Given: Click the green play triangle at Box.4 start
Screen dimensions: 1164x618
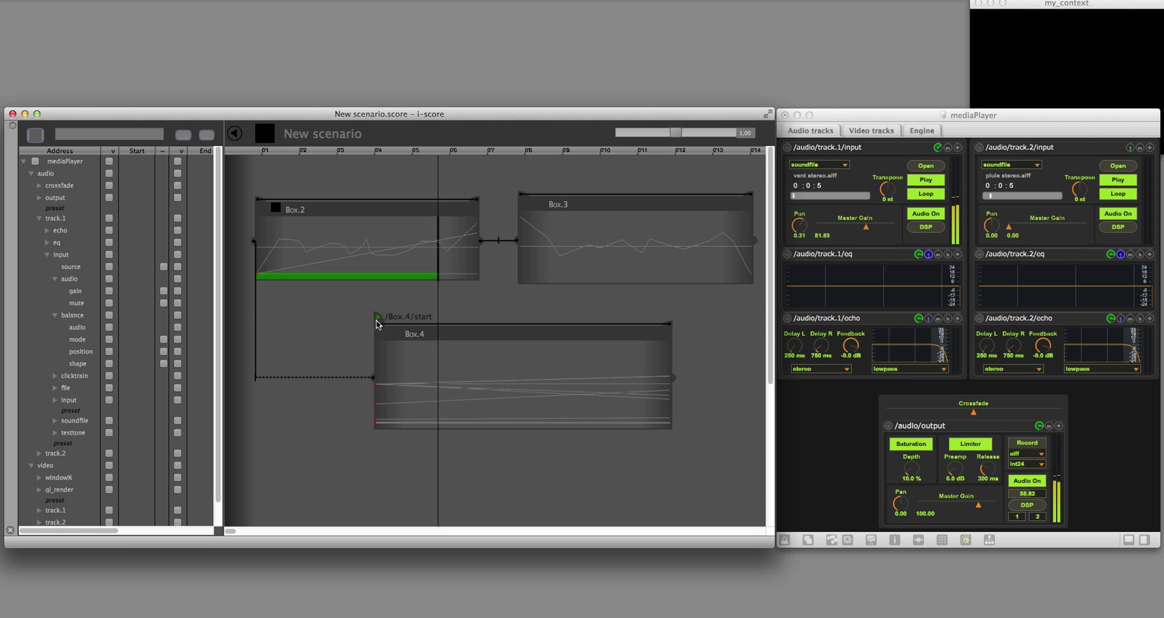Looking at the screenshot, I should click(x=378, y=317).
